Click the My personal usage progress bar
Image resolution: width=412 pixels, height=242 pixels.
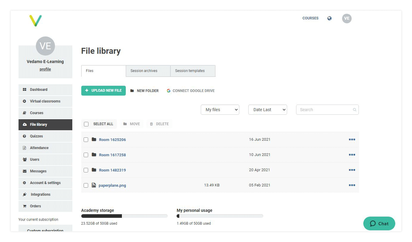220,216
